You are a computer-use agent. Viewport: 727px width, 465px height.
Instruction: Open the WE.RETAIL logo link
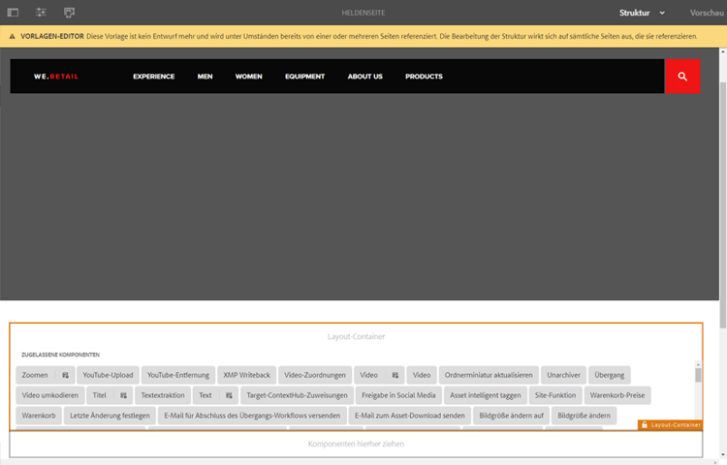tap(56, 77)
